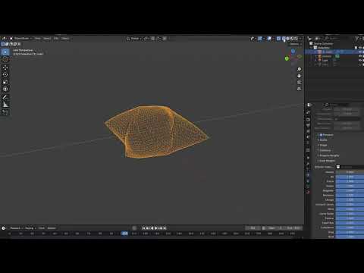Image resolution: width=364 pixels, height=273 pixels.
Task: Open the Global transform orientation dropdown
Action: (x=135, y=39)
